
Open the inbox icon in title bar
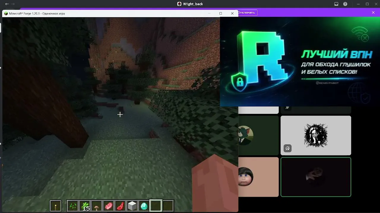click(x=336, y=4)
